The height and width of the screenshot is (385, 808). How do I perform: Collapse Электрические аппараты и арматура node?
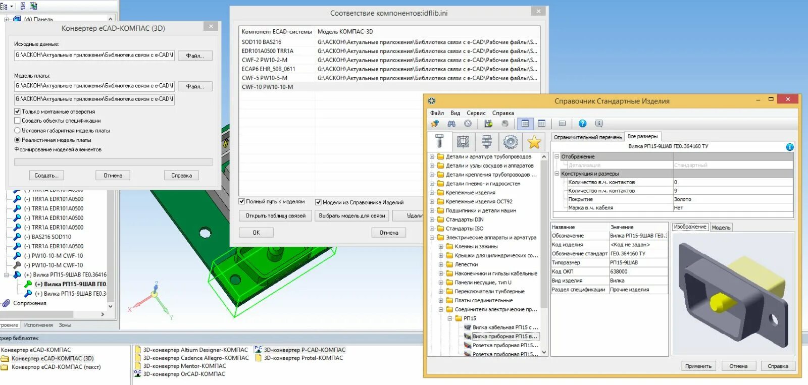(x=432, y=237)
